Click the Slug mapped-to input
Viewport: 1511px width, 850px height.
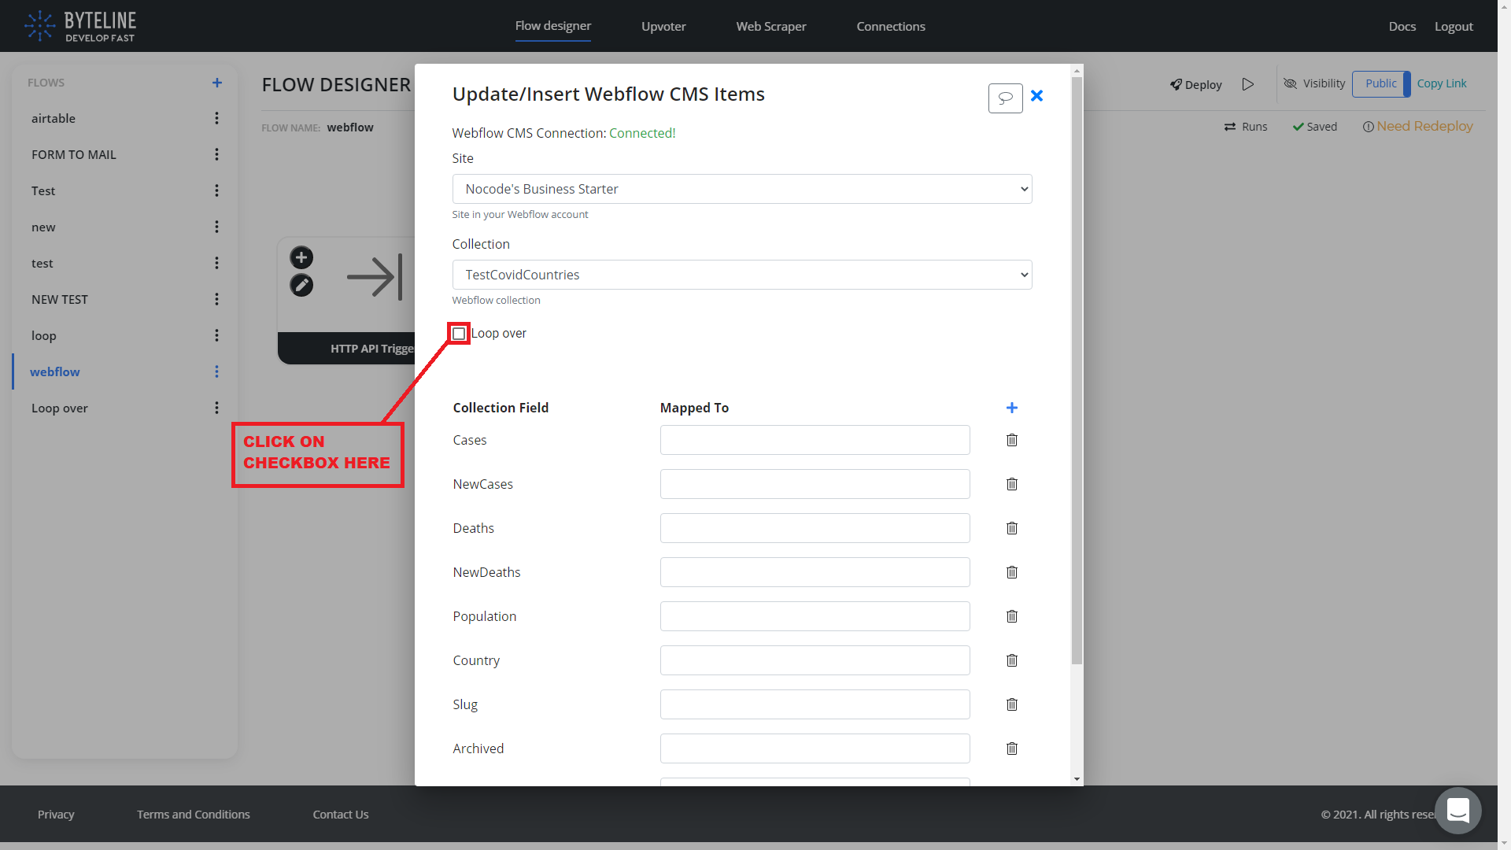815,704
